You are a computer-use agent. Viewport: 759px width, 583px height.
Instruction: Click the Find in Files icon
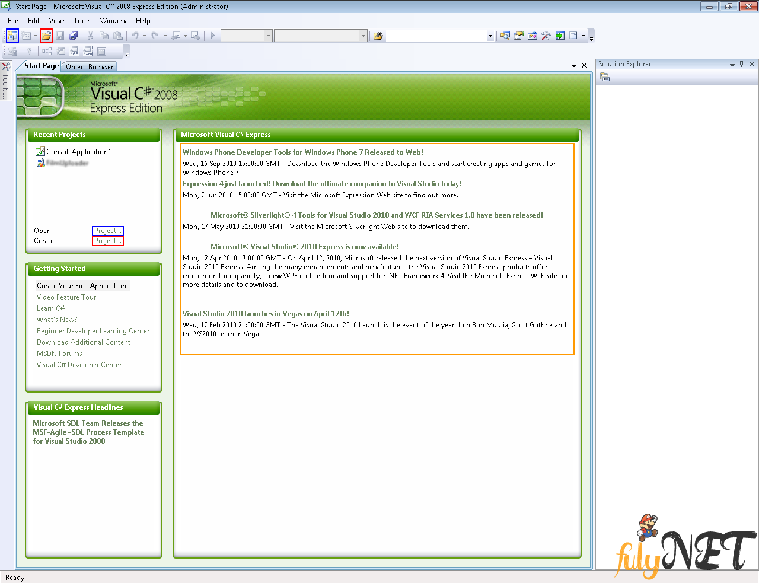[378, 36]
